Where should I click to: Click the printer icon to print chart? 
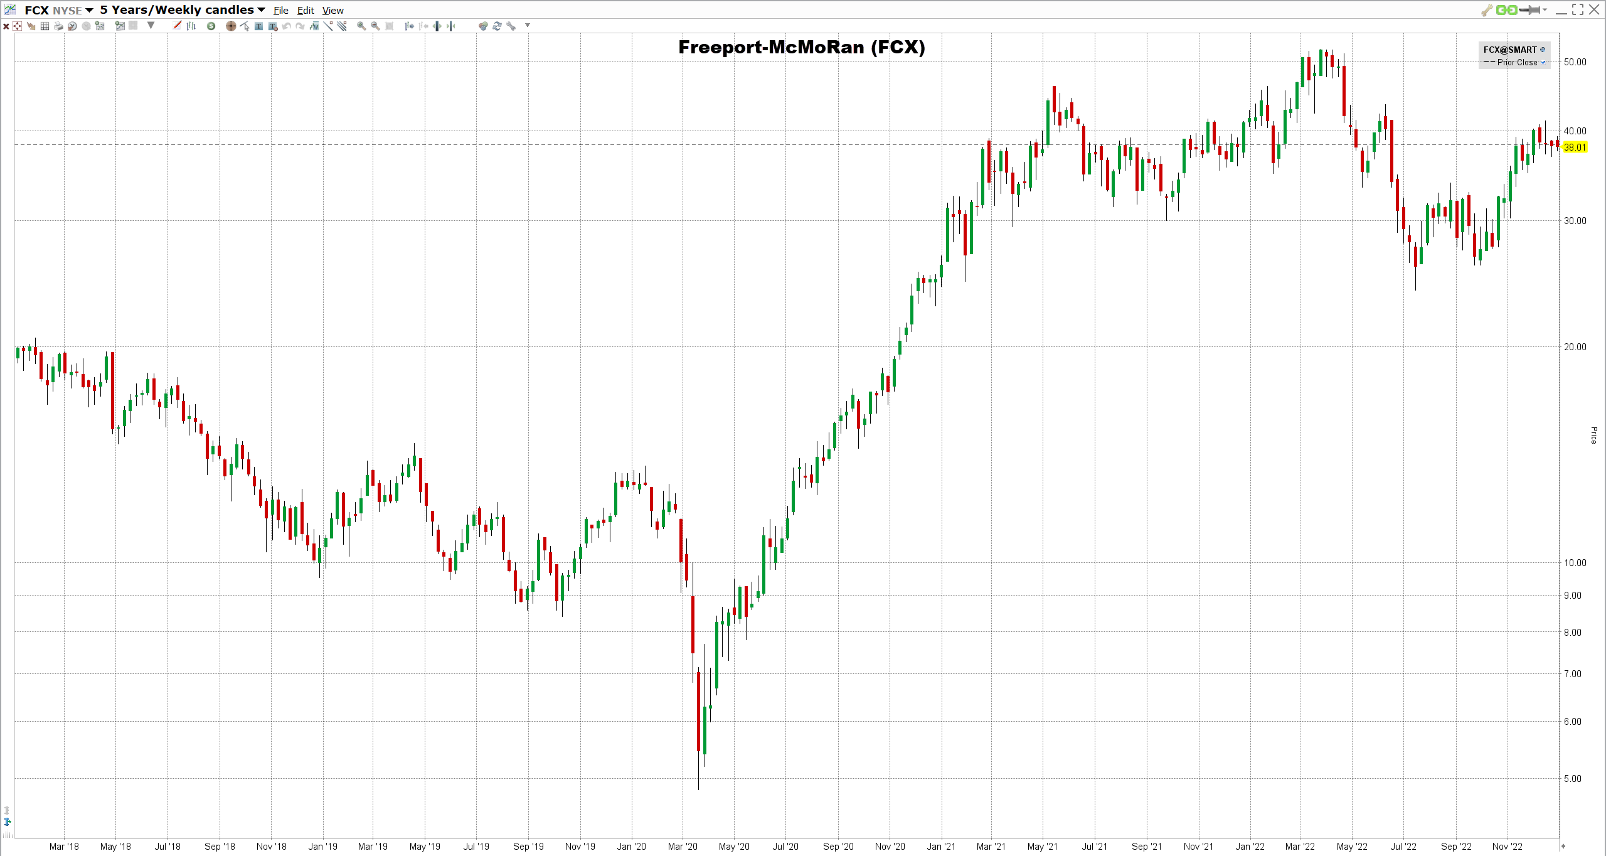[x=58, y=26]
